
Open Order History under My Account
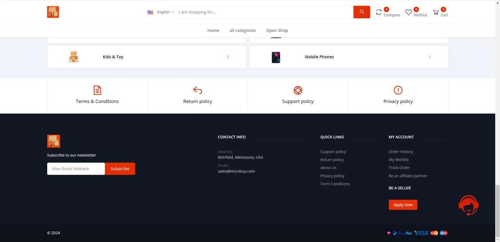coord(401,152)
